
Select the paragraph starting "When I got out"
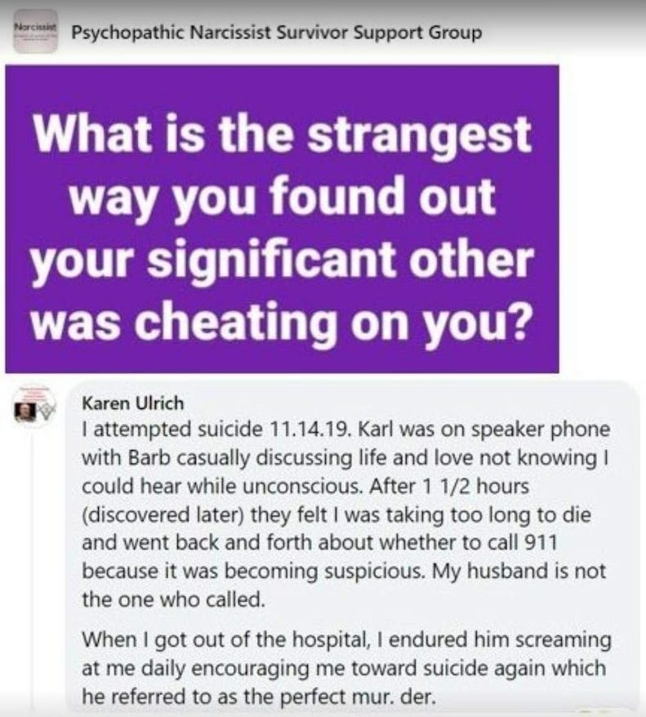(x=346, y=668)
